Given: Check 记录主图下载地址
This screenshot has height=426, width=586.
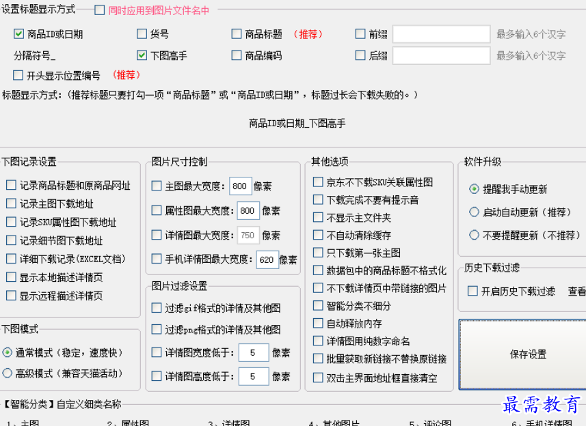Looking at the screenshot, I should tap(11, 203).
